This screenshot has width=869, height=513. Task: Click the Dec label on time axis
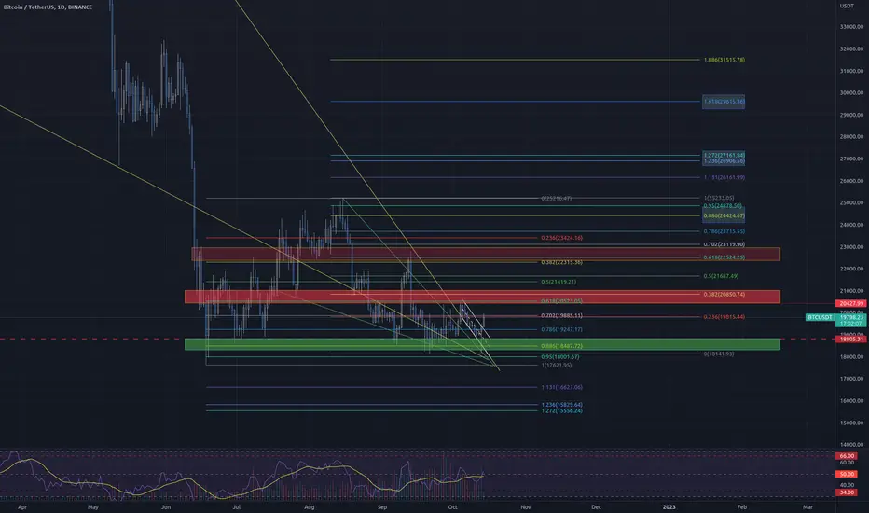597,506
